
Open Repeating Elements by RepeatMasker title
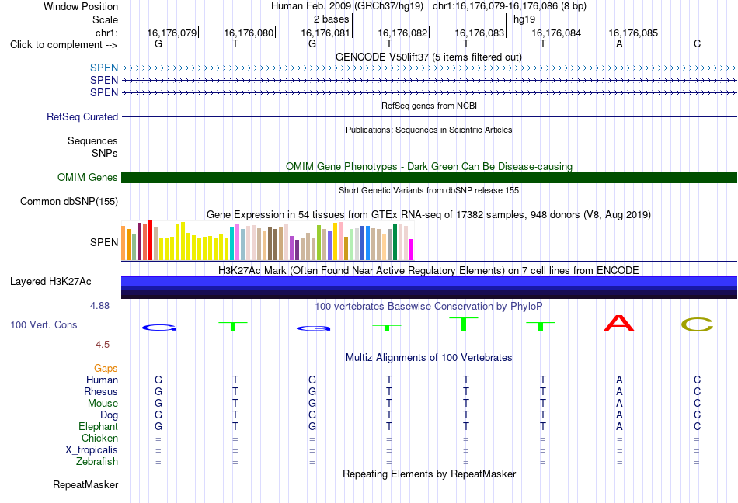click(x=429, y=474)
